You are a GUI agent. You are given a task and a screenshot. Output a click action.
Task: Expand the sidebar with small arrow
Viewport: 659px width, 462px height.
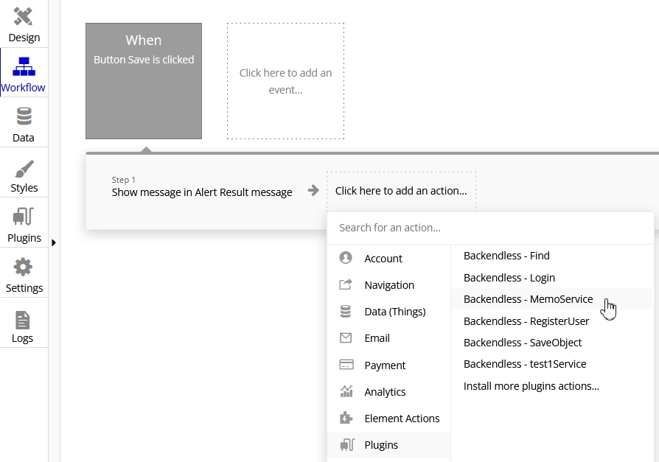(53, 242)
